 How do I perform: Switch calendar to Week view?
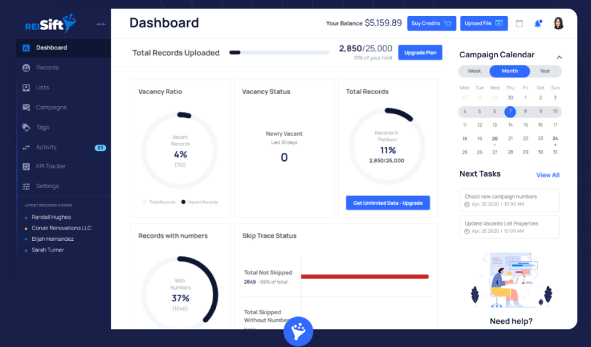click(474, 71)
